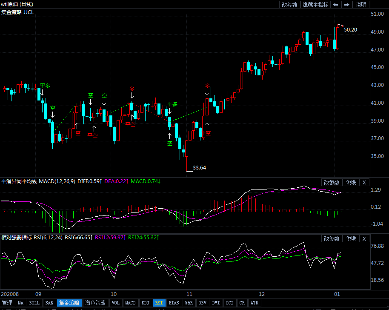Switch to the BOLL indicator tab
Image resolution: width=389 pixels, height=310 pixels.
click(x=34, y=303)
